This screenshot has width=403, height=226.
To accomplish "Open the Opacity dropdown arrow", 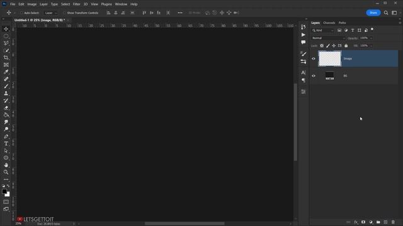I will pos(371,38).
